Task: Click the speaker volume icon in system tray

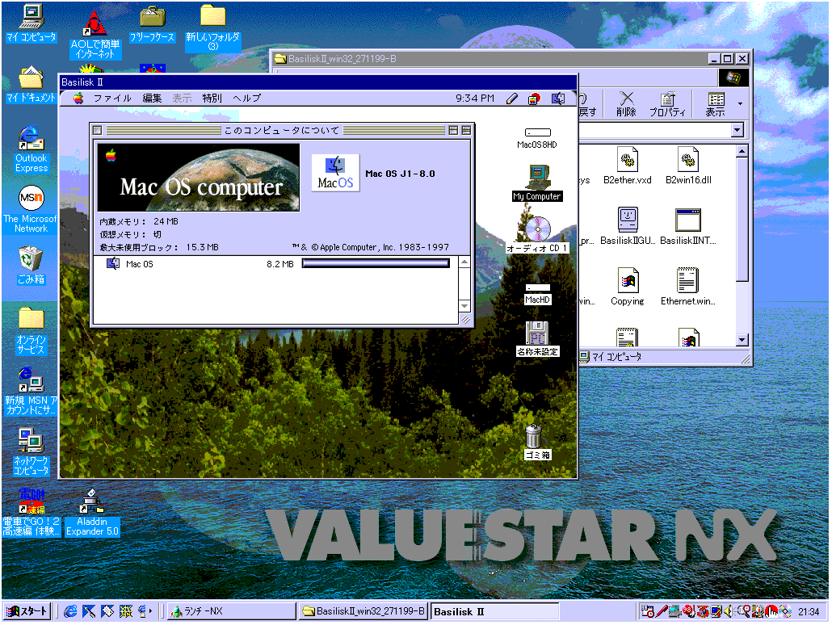Action: click(x=729, y=612)
